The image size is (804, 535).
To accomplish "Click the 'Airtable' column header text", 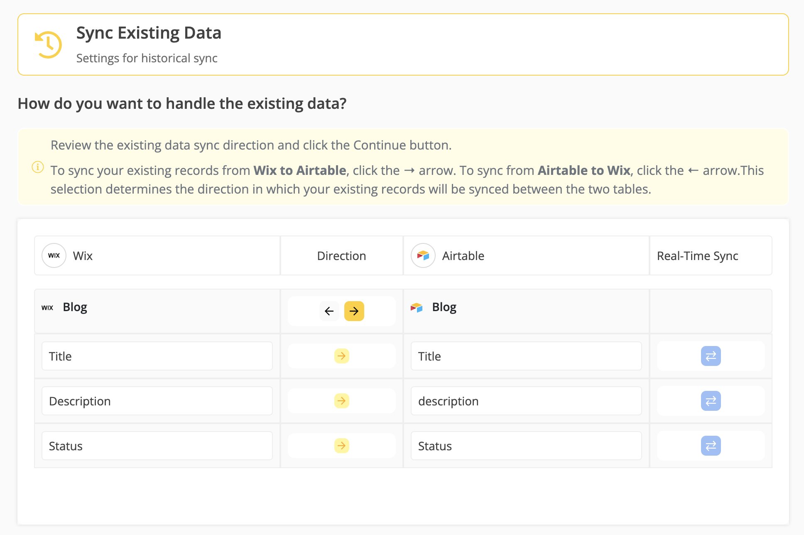I will click(x=463, y=256).
